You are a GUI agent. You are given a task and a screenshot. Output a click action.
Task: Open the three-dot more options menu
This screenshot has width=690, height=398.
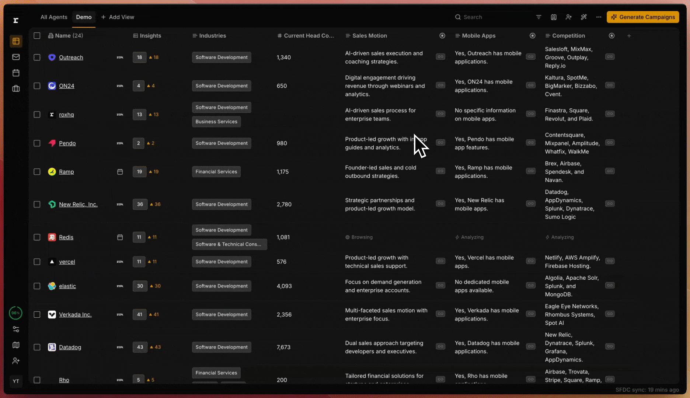(x=599, y=17)
